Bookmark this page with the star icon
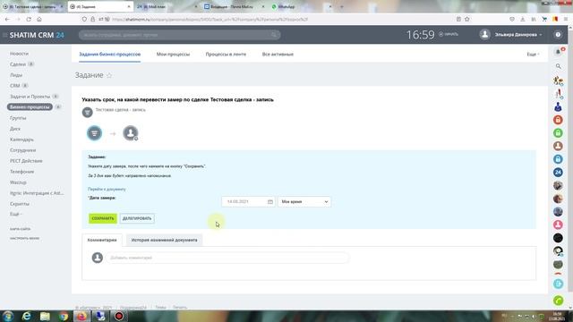The width and height of the screenshot is (573, 322). 467,19
